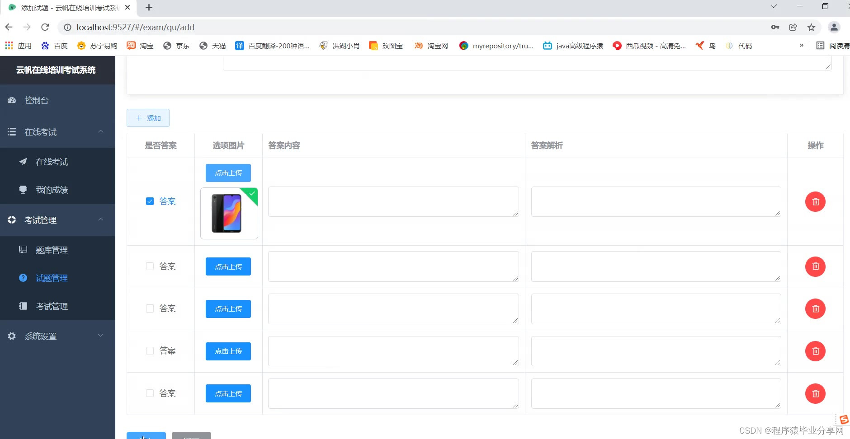Focus the 答案内容 field in fifth row
Image resolution: width=850 pixels, height=439 pixels.
[393, 393]
